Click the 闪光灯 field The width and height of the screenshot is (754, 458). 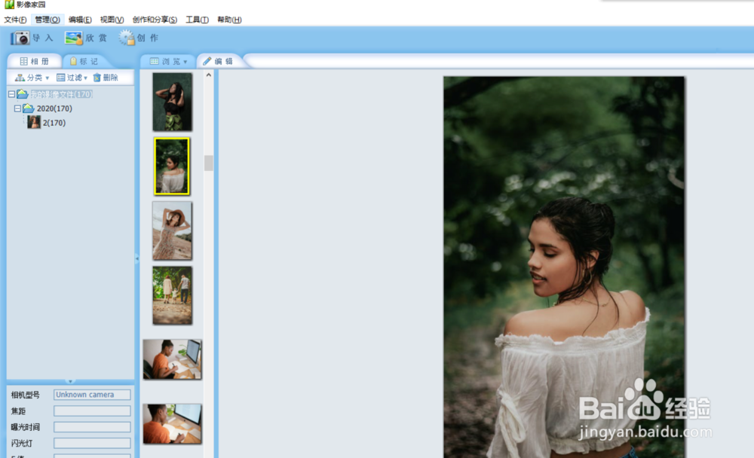(92, 443)
